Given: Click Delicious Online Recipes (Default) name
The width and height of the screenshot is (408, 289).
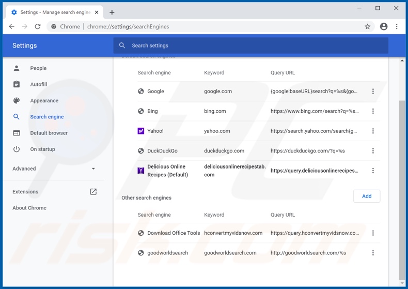Looking at the screenshot, I should click(x=167, y=171).
